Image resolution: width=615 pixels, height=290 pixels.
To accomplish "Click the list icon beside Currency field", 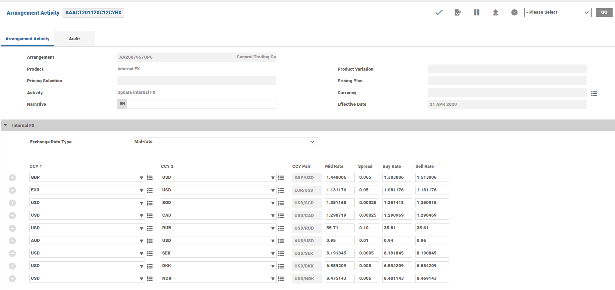I will [594, 93].
